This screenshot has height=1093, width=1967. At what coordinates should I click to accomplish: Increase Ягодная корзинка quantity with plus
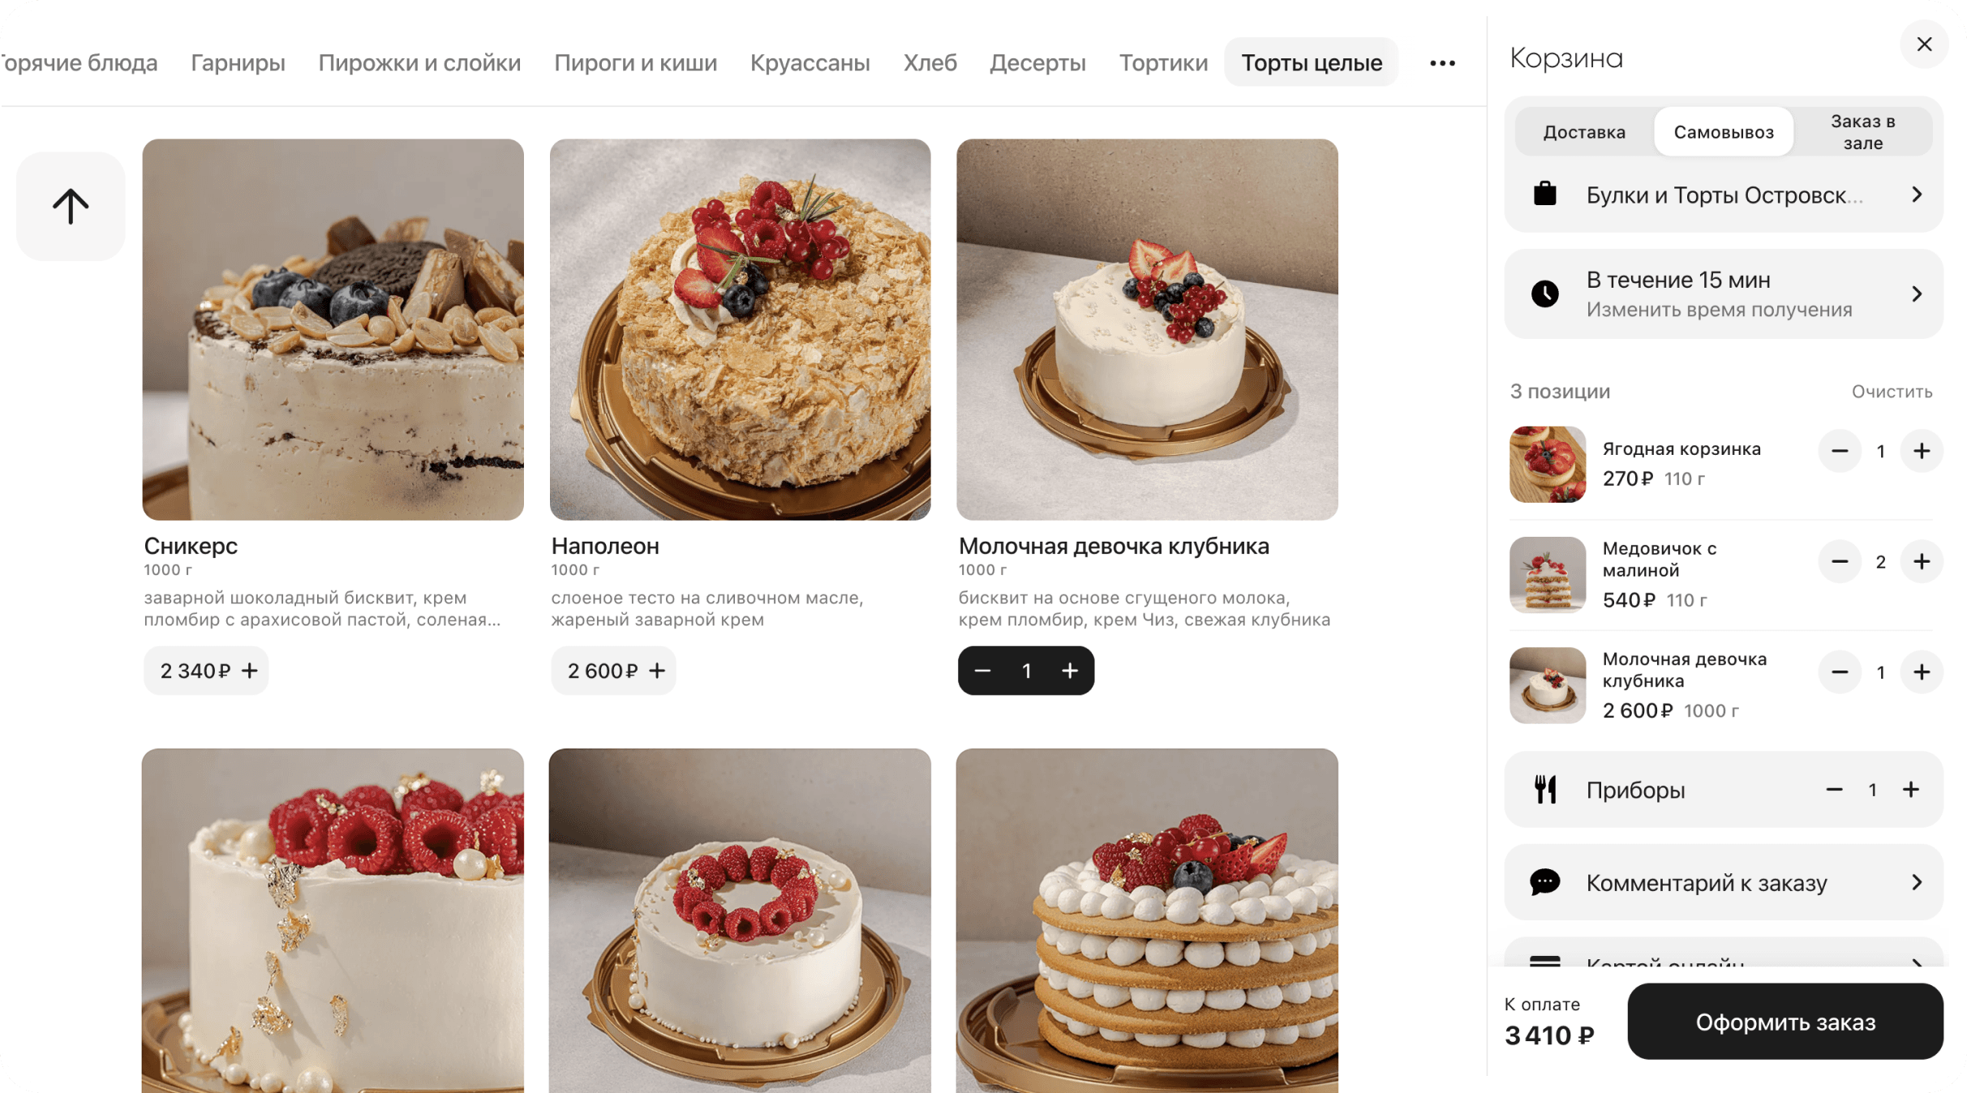point(1921,452)
